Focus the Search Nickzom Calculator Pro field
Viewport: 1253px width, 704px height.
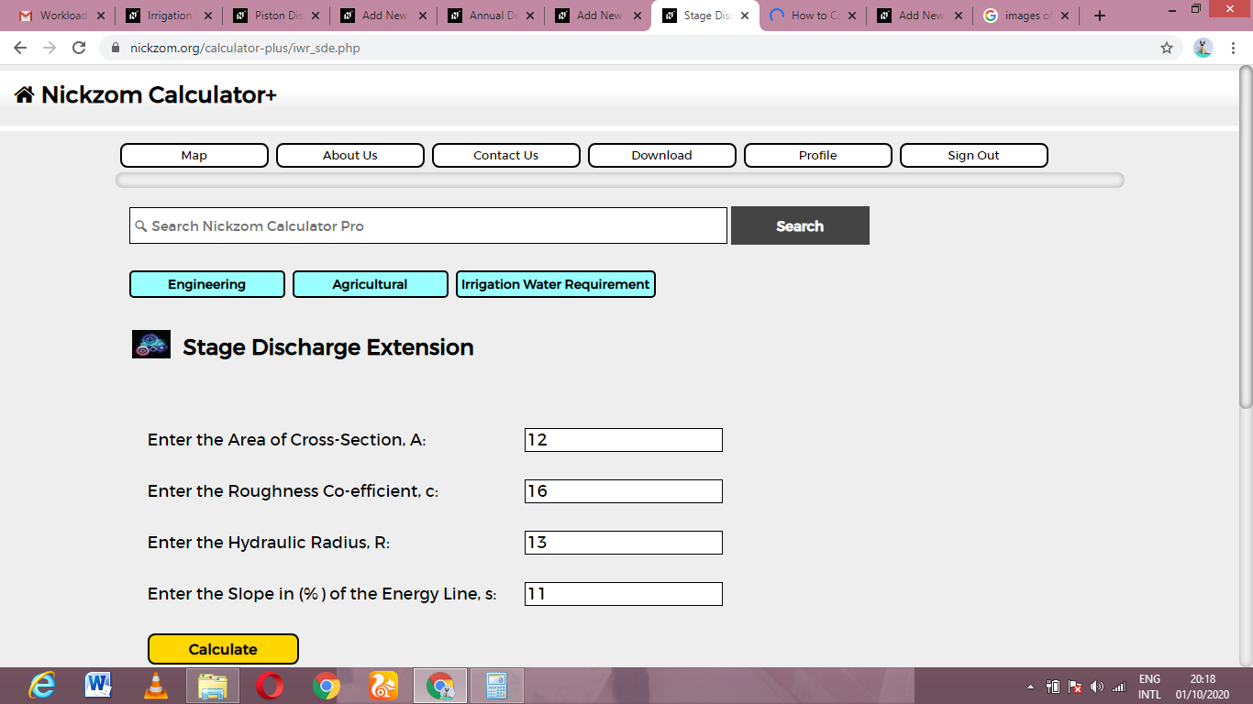tap(428, 225)
